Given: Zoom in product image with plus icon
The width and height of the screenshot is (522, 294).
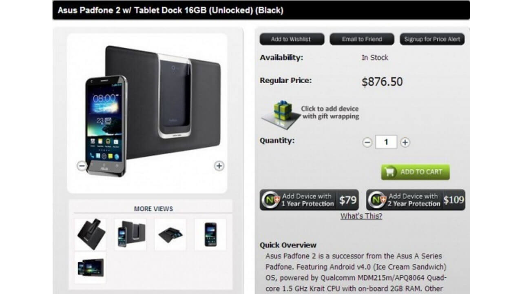Looking at the screenshot, I should click(x=219, y=166).
